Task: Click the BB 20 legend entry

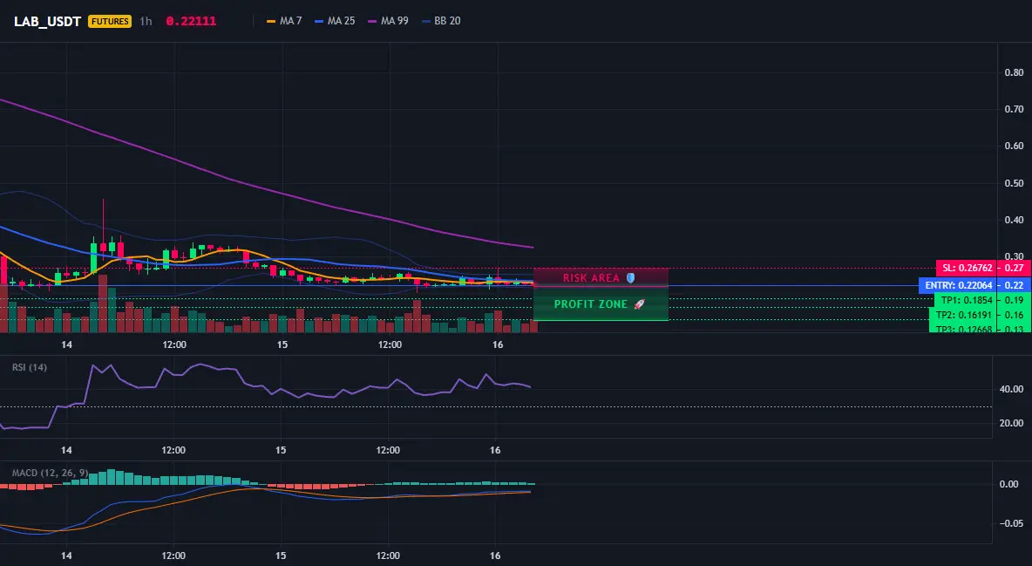Action: coord(442,21)
